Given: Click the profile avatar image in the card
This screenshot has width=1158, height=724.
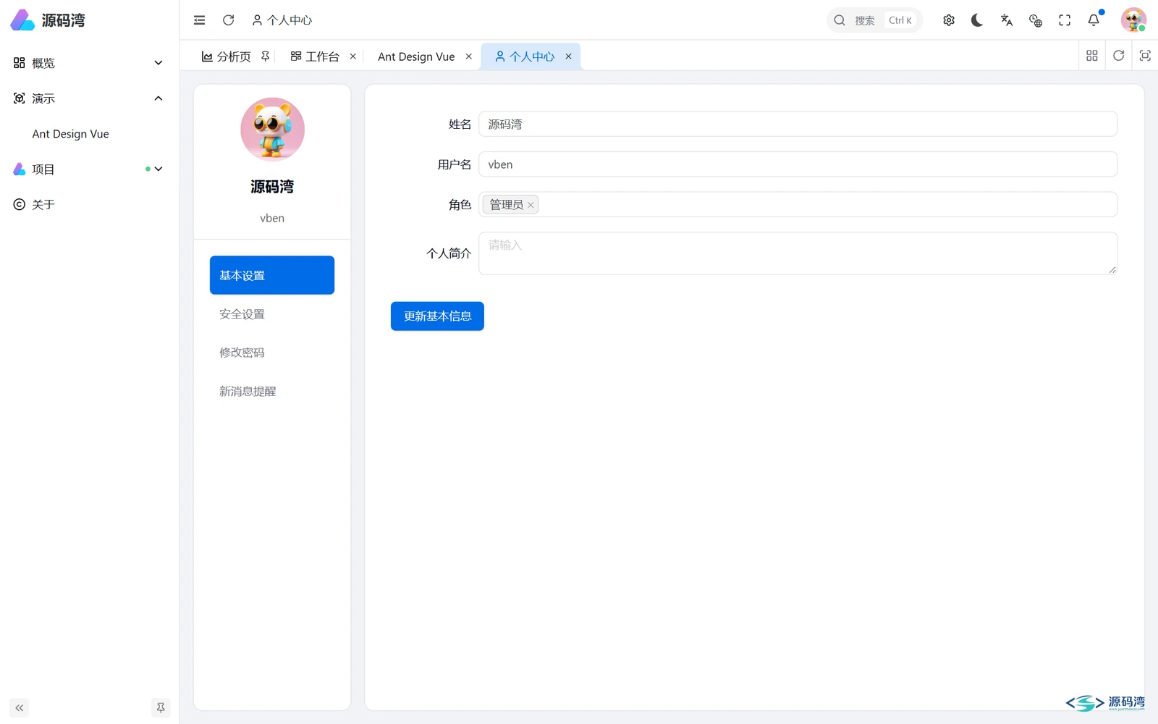Looking at the screenshot, I should point(272,130).
